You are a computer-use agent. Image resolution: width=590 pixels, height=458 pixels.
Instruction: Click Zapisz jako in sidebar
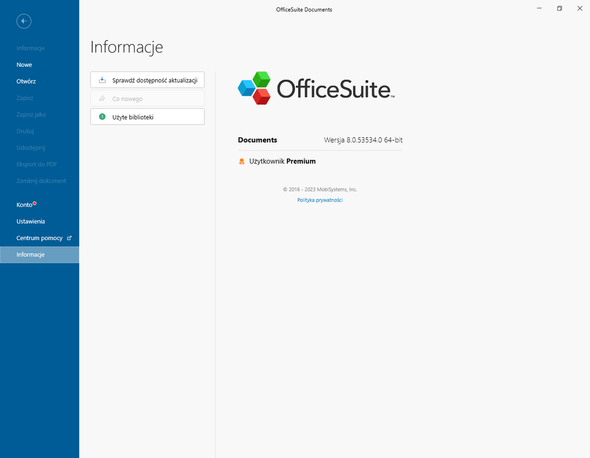coord(40,114)
